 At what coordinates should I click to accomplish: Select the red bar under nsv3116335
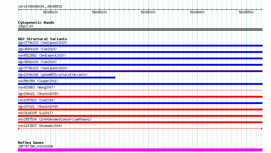click(140, 116)
